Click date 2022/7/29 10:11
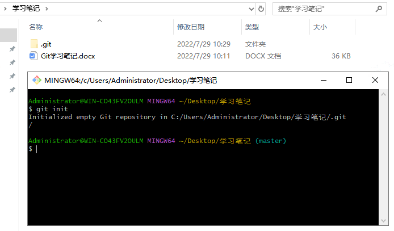394x231 pixels. tap(204, 56)
